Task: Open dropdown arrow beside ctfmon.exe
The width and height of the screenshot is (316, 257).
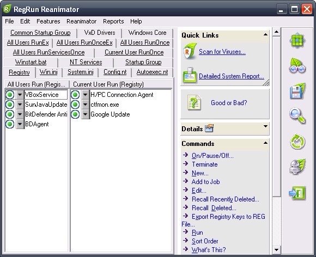Action: [x=85, y=105]
